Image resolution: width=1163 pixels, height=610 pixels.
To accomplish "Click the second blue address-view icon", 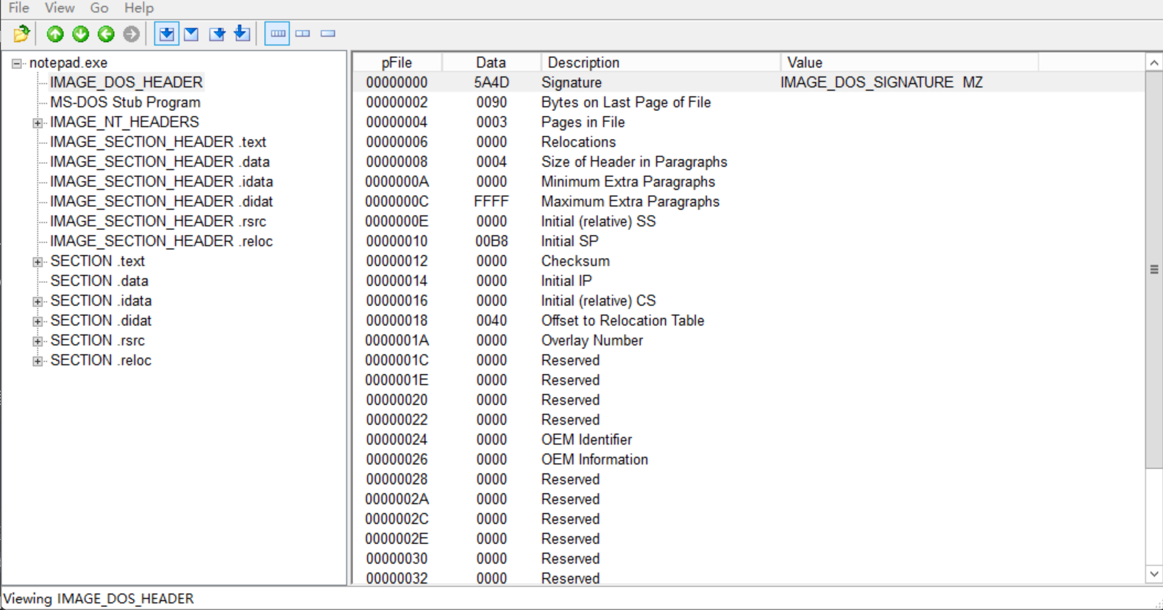I will [x=191, y=34].
